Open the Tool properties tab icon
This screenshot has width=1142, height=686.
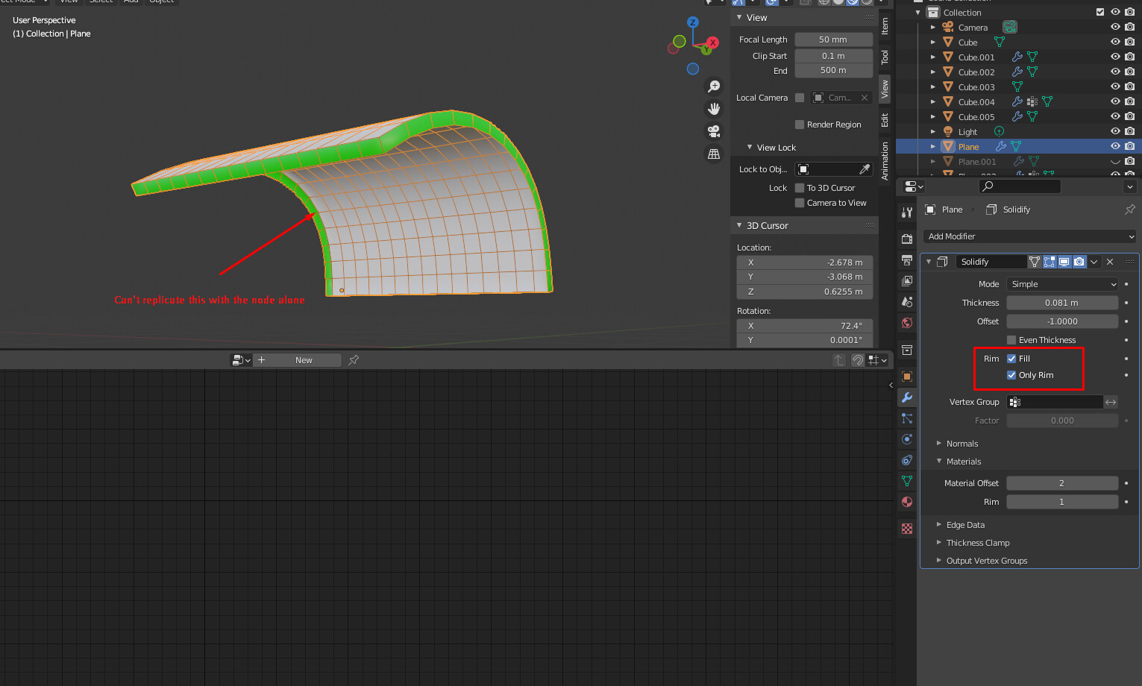tap(907, 213)
